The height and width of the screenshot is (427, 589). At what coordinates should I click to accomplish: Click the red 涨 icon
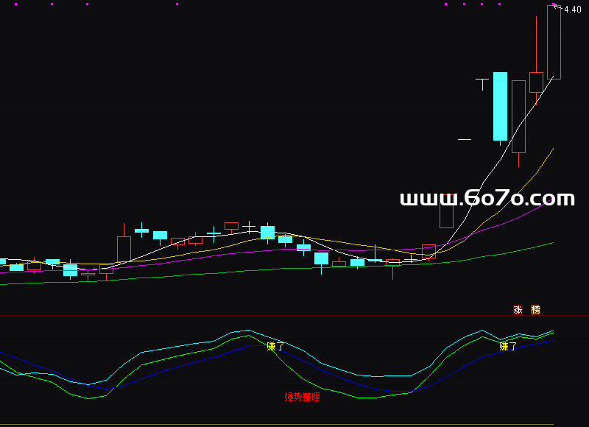tap(518, 310)
